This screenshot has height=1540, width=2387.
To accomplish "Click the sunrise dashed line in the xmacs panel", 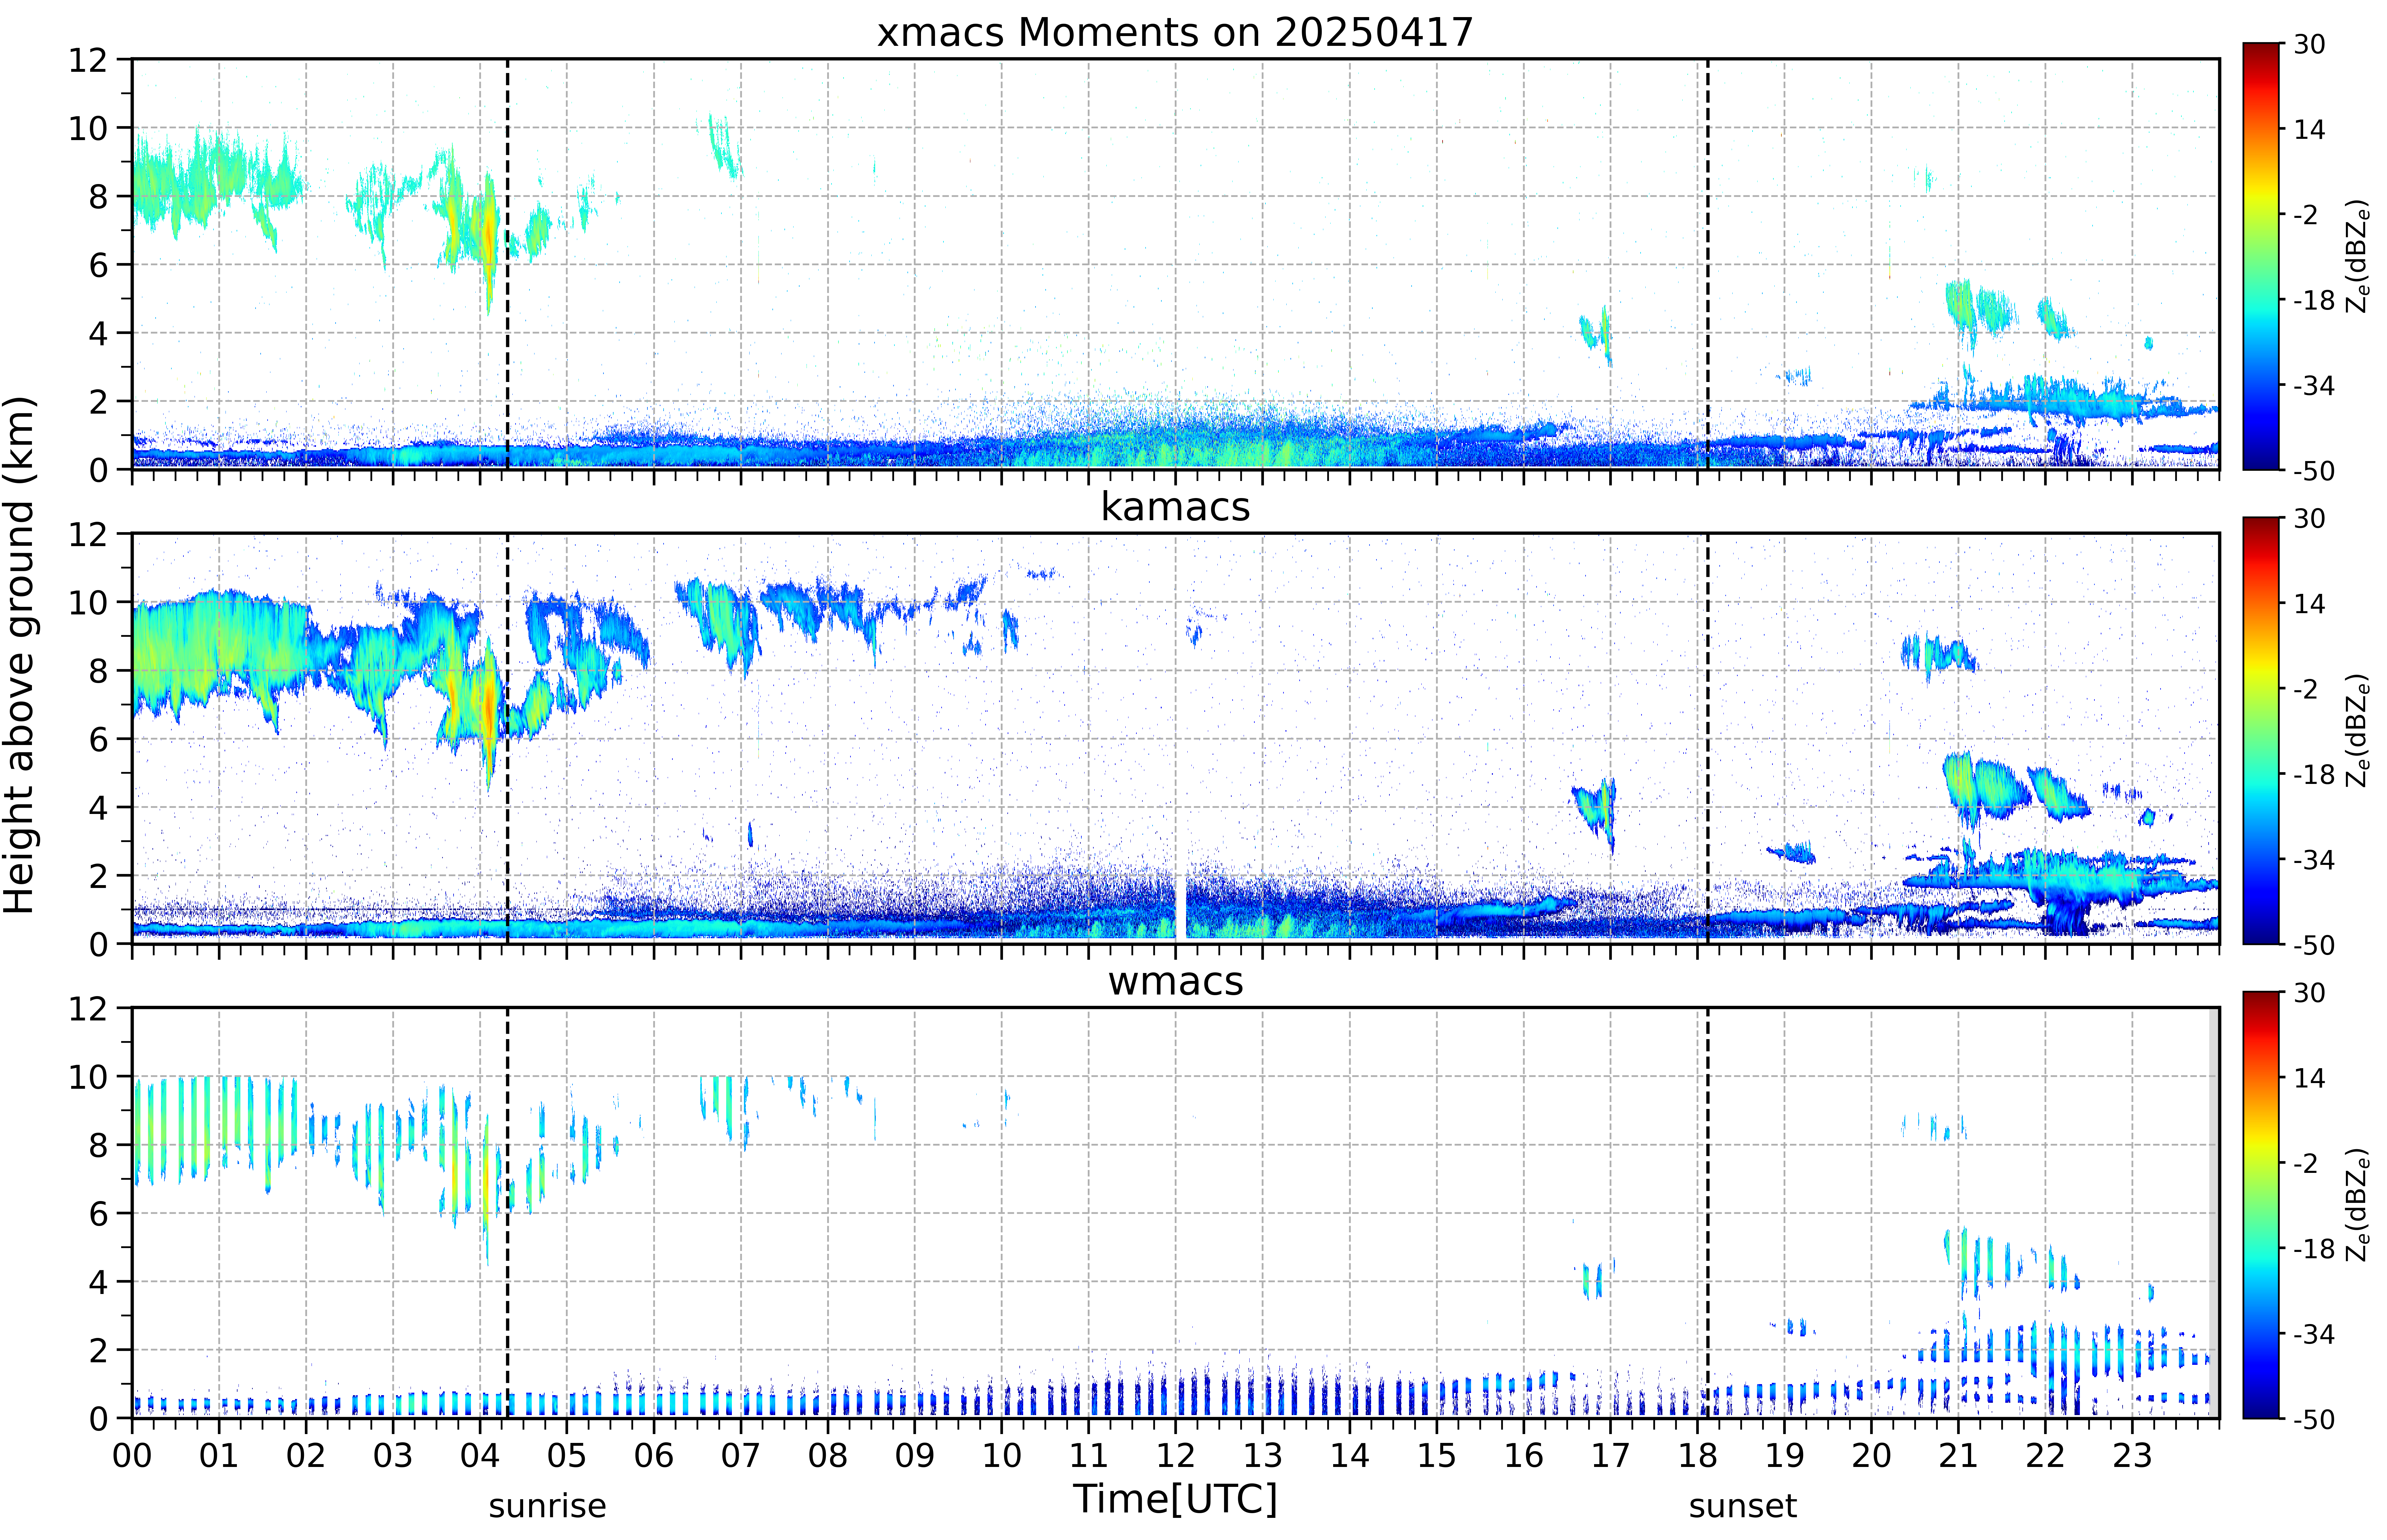I will click(508, 264).
